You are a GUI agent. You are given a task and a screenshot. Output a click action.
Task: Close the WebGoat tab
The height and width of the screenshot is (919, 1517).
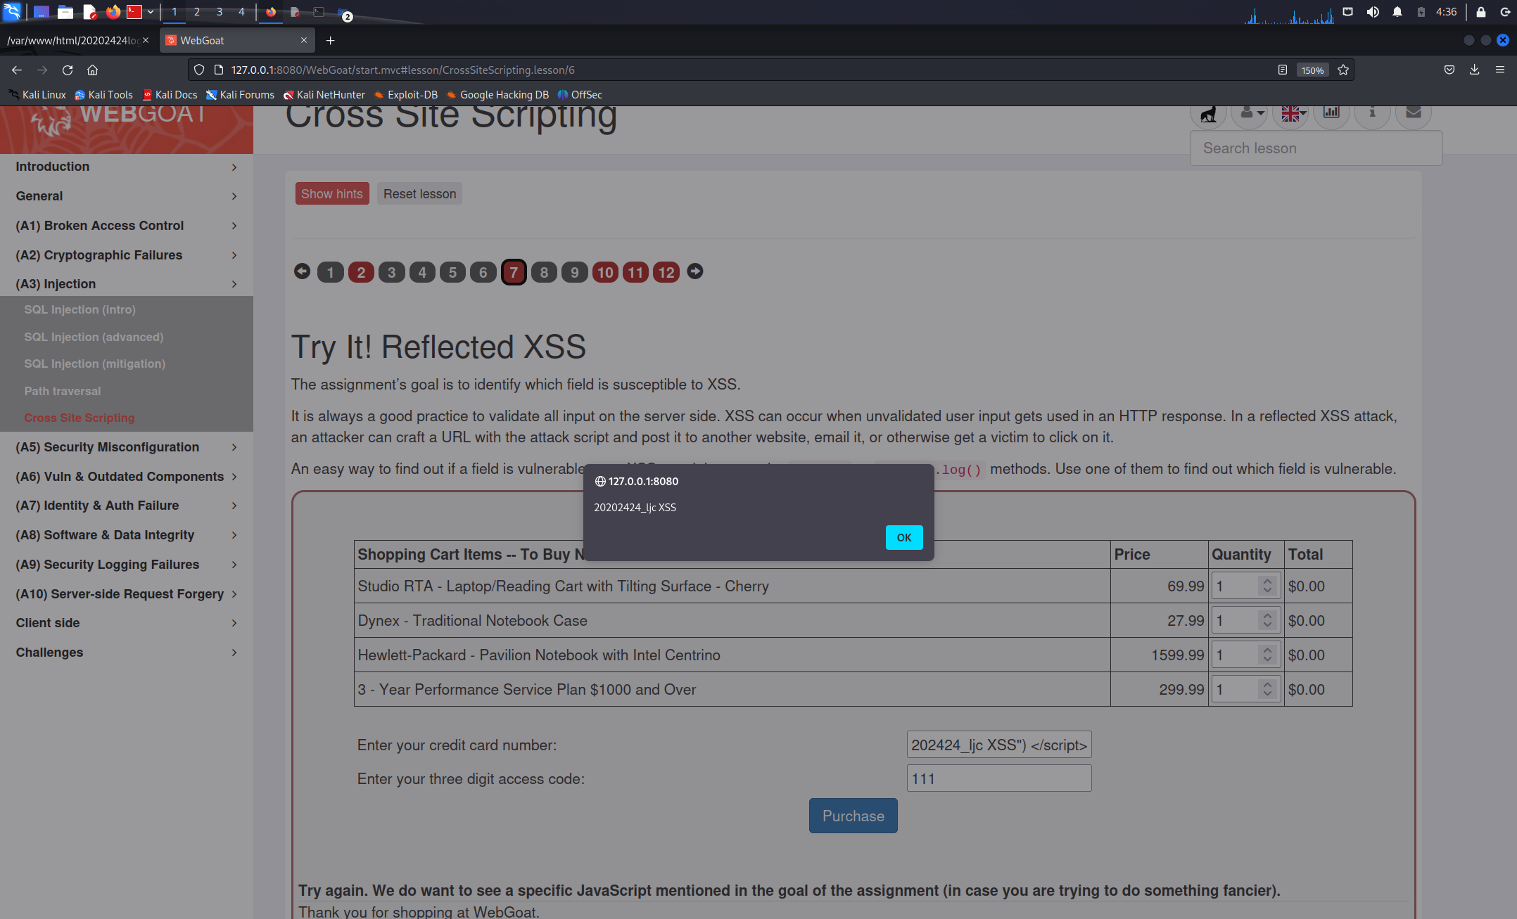(304, 40)
